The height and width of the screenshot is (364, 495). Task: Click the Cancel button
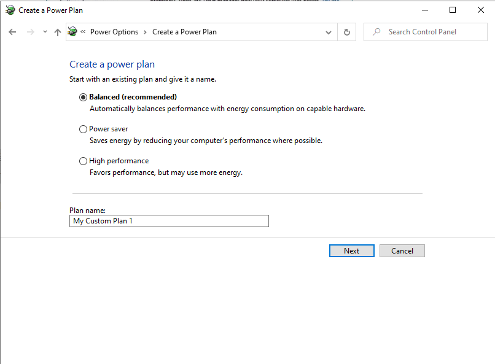pos(402,250)
